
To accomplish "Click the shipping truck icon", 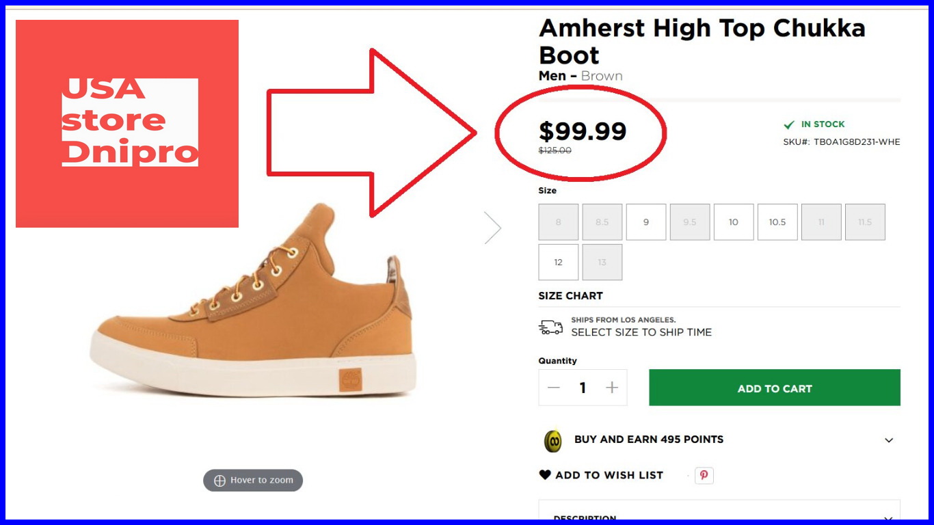I will (550, 327).
